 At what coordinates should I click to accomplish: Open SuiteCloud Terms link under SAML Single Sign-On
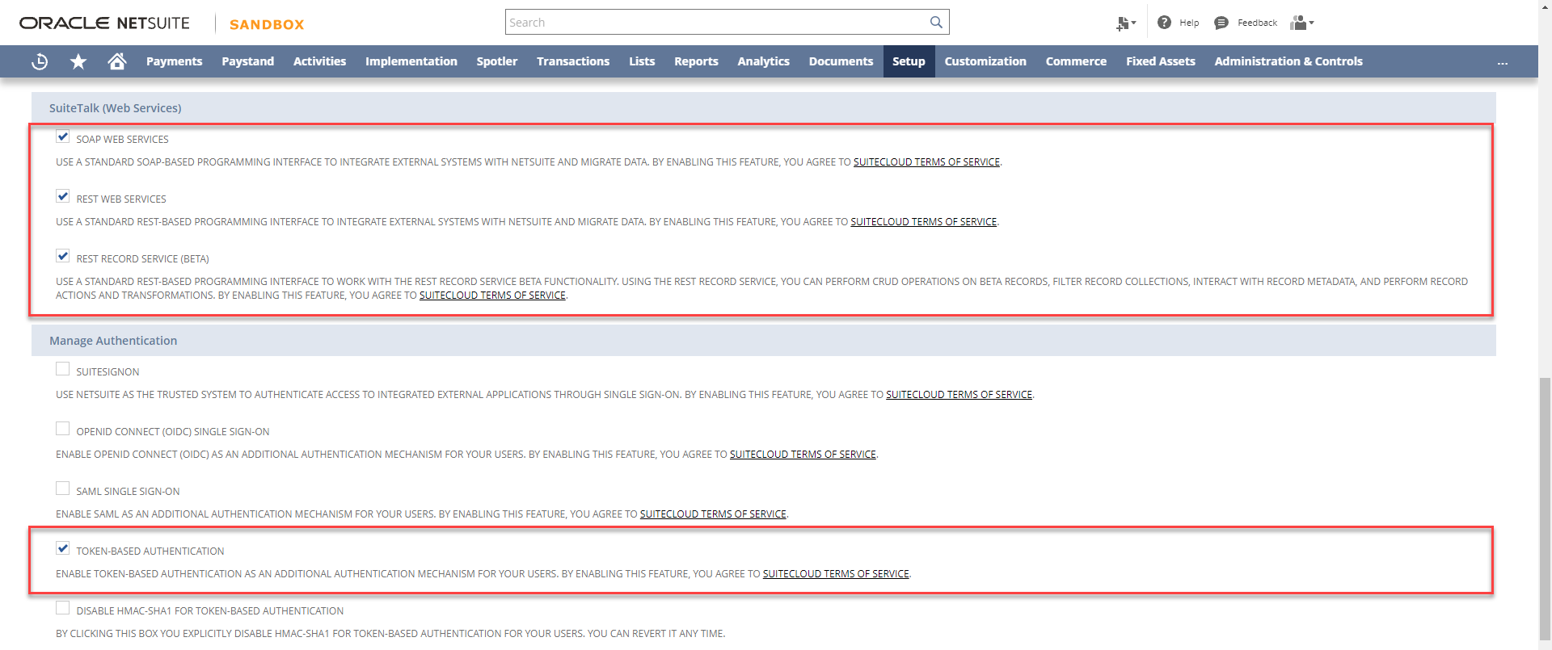point(713,514)
